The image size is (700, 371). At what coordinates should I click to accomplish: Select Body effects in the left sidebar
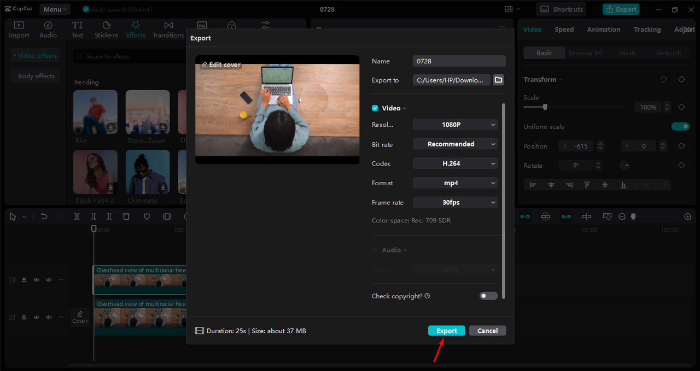tap(36, 76)
